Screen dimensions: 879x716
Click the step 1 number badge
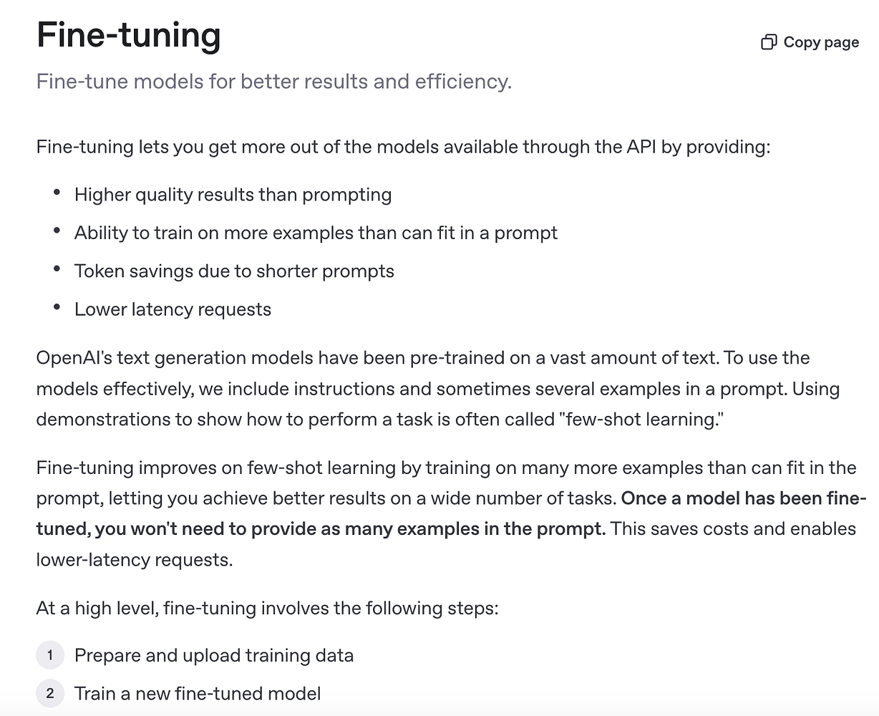50,655
